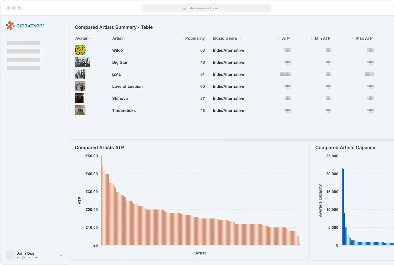Click the John Doe profile avatar
Image resolution: width=394 pixels, height=265 pixels.
[10, 255]
